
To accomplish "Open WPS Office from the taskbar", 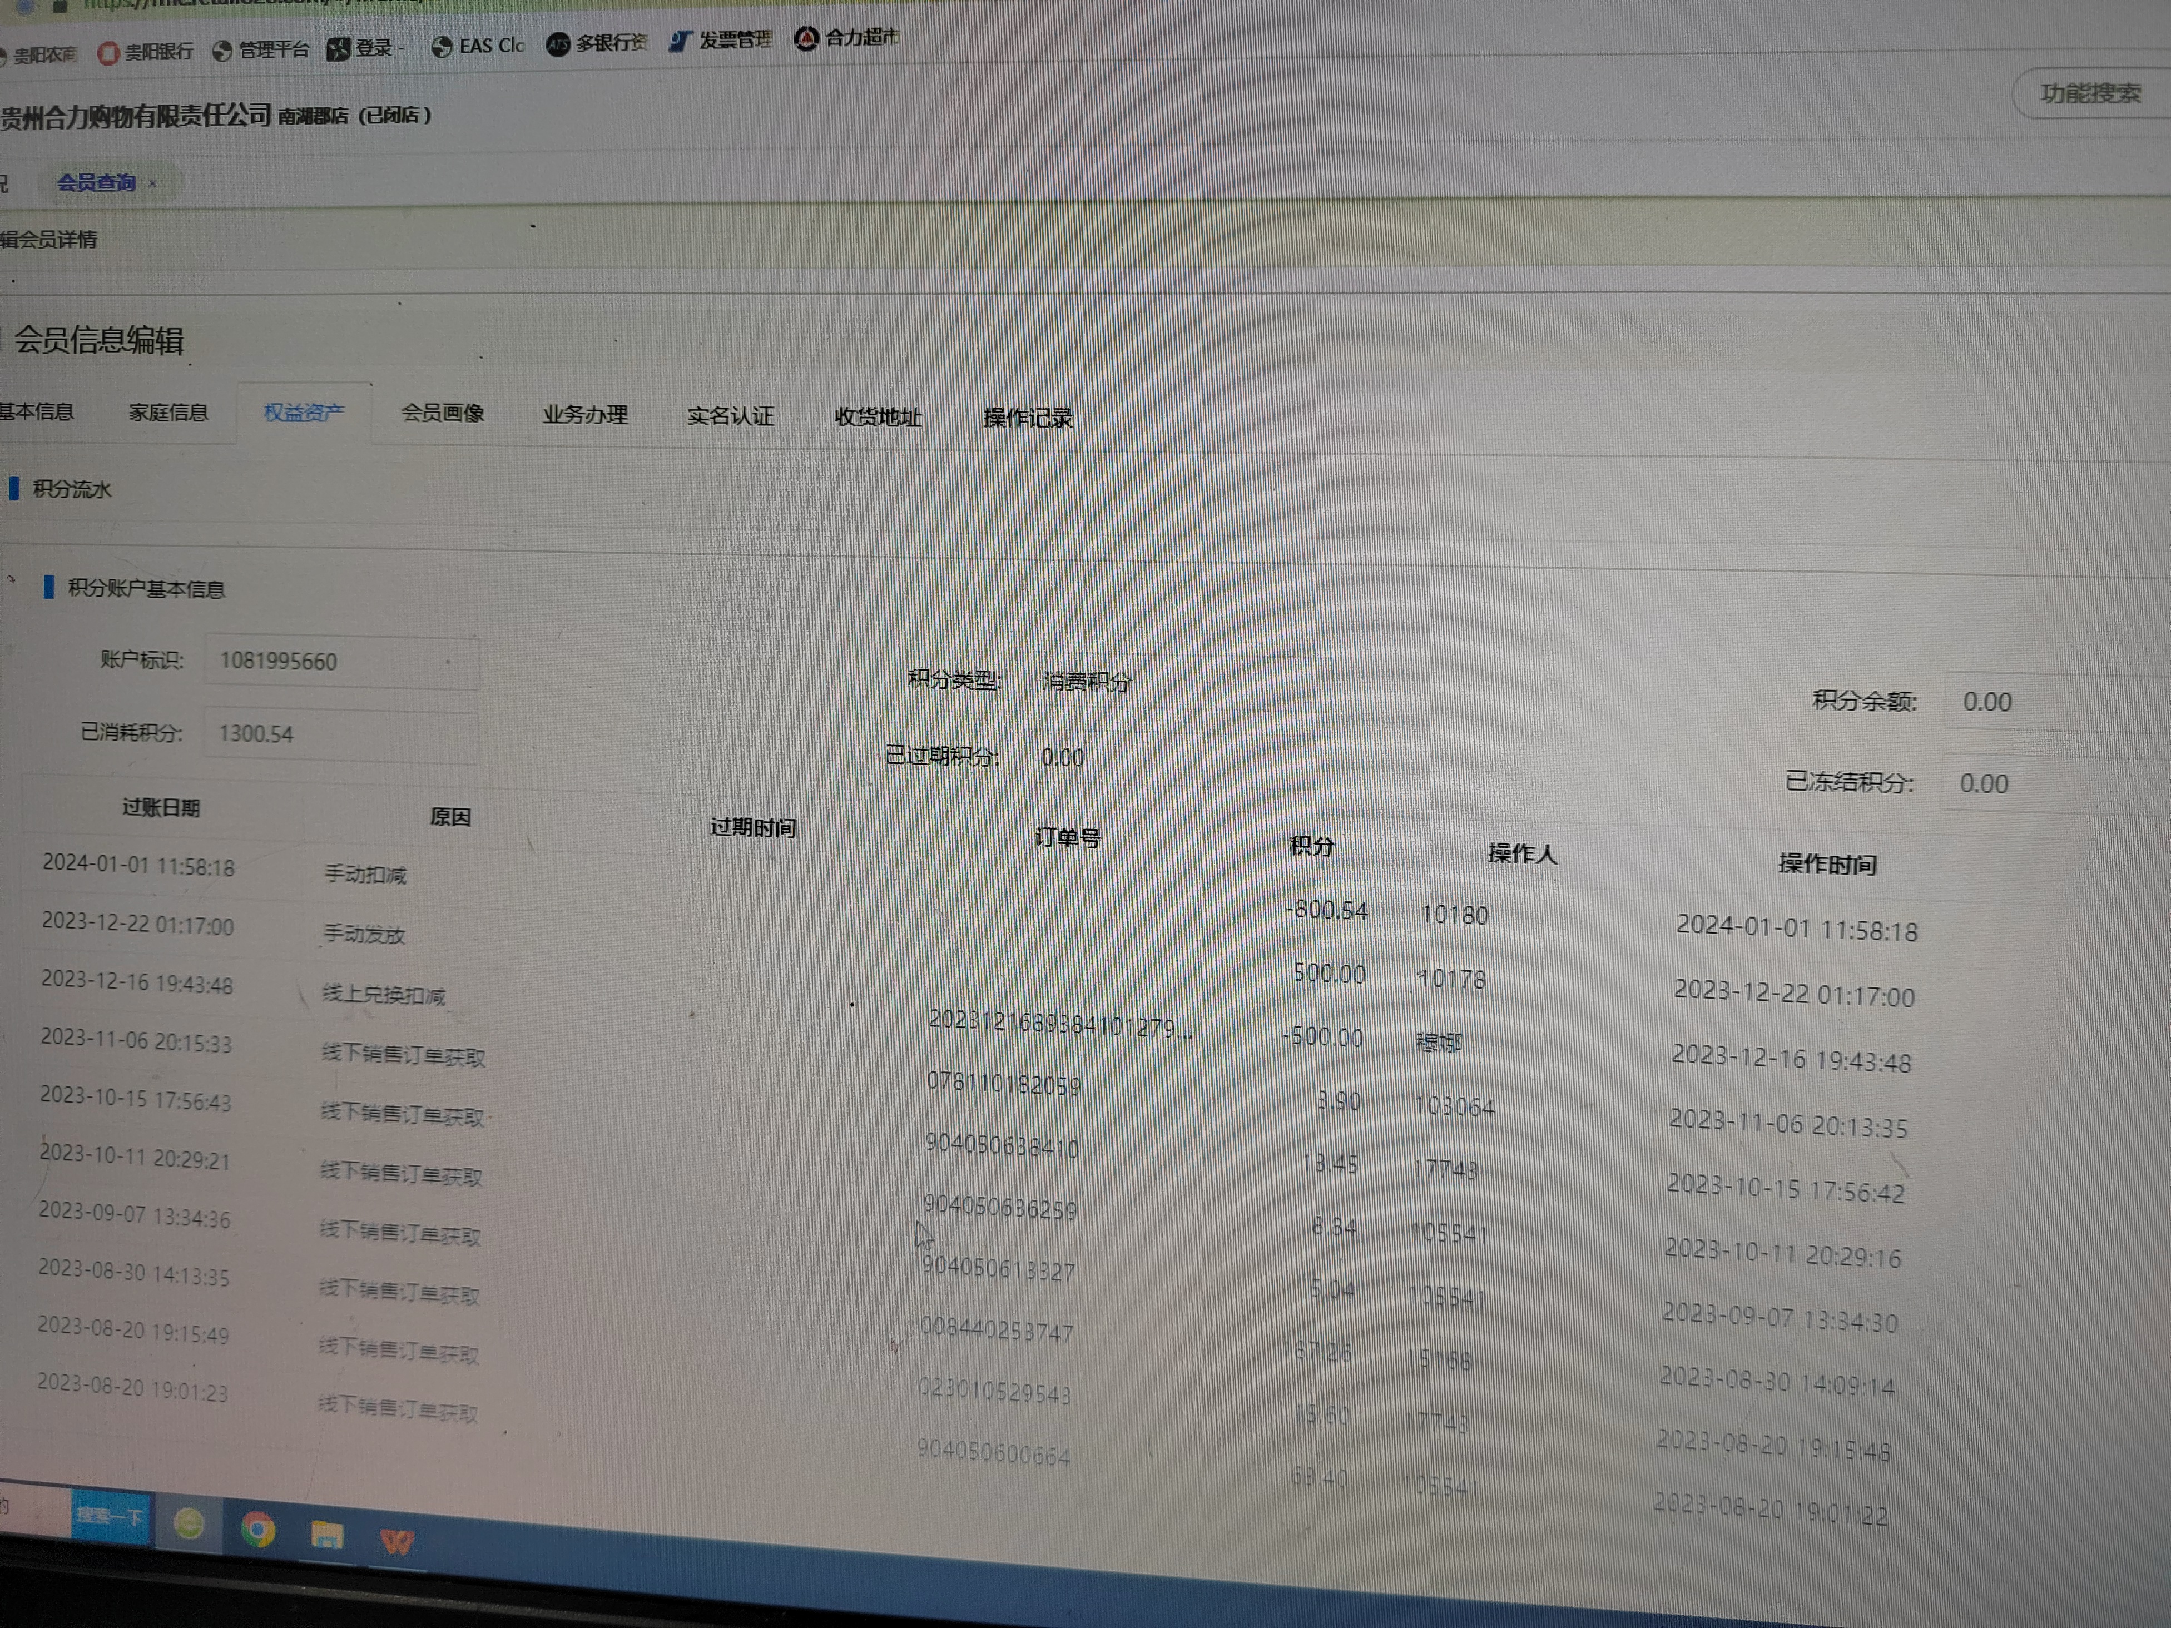I will pos(396,1541).
